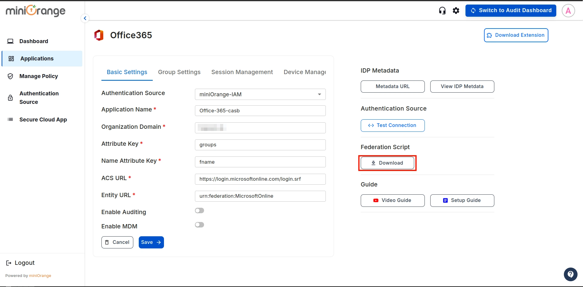
Task: Click the Download Federation Script button
Action: 387,163
